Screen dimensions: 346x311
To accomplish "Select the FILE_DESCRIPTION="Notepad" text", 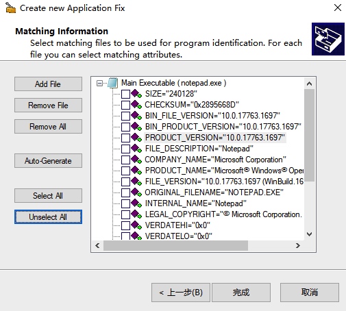I will (199, 149).
